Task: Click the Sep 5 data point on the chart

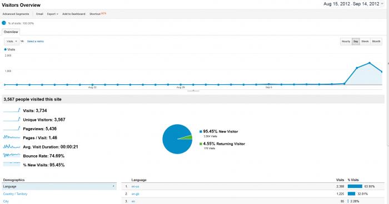Action: pos(268,84)
